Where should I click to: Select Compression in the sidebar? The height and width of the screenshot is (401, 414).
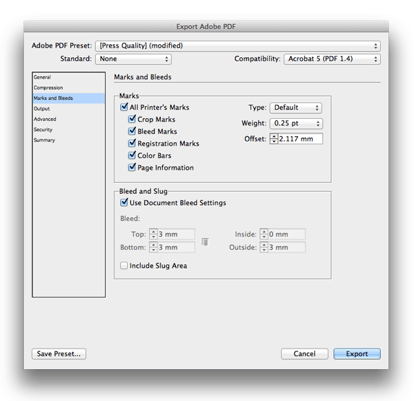pos(68,88)
